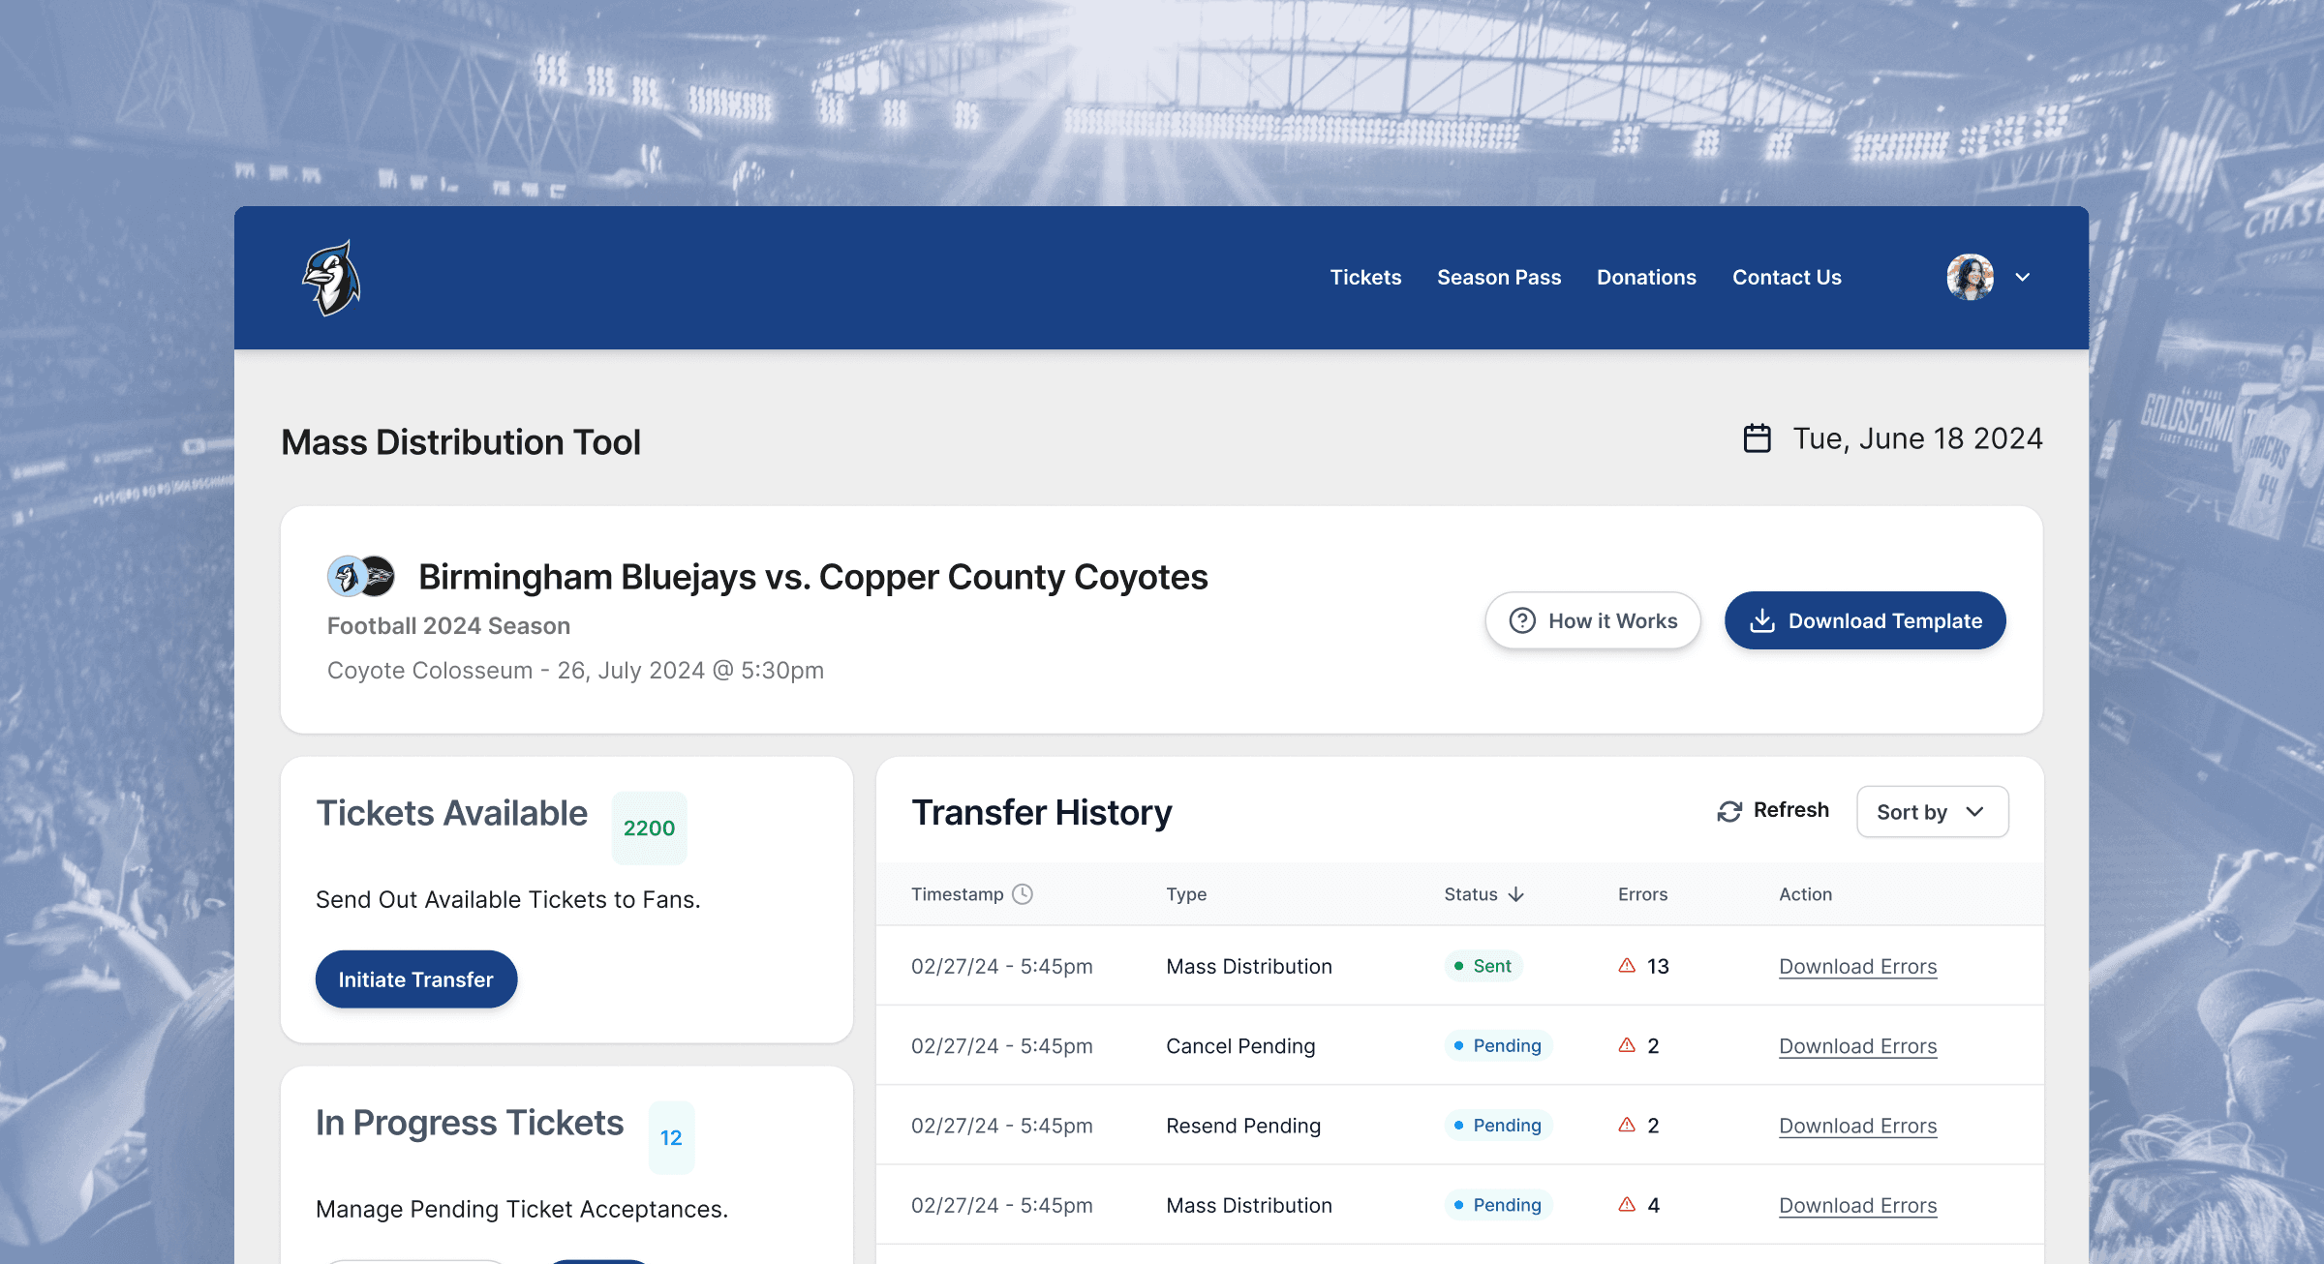Click the Action column header
The height and width of the screenshot is (1264, 2324).
click(x=1805, y=894)
